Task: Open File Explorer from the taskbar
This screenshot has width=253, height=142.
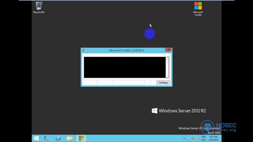Action: [70, 138]
